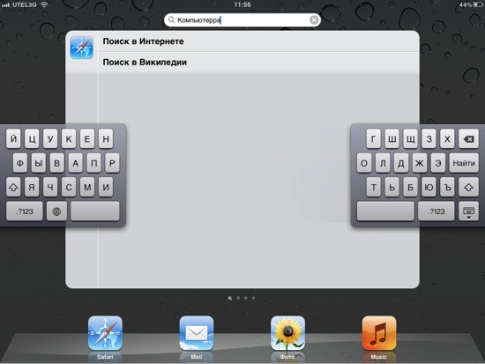Viewport: 485px width, 364px height.
Task: Tap the Найти search key
Action: [464, 163]
